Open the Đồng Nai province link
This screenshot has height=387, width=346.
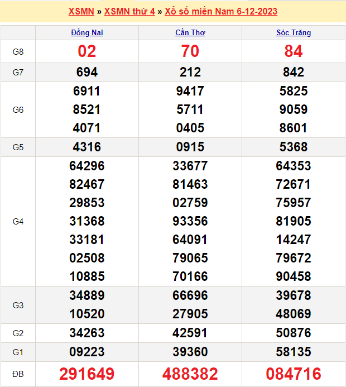click(87, 33)
